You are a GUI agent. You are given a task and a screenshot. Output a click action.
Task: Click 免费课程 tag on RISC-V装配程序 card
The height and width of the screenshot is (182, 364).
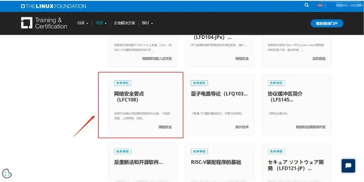pyautogui.click(x=200, y=151)
